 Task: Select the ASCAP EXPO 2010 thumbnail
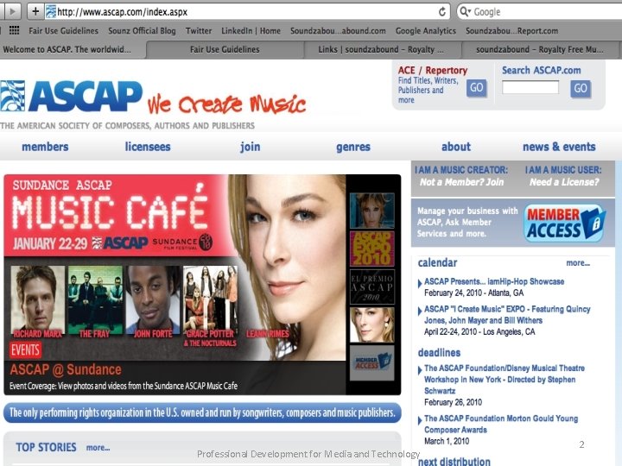pyautogui.click(x=371, y=249)
